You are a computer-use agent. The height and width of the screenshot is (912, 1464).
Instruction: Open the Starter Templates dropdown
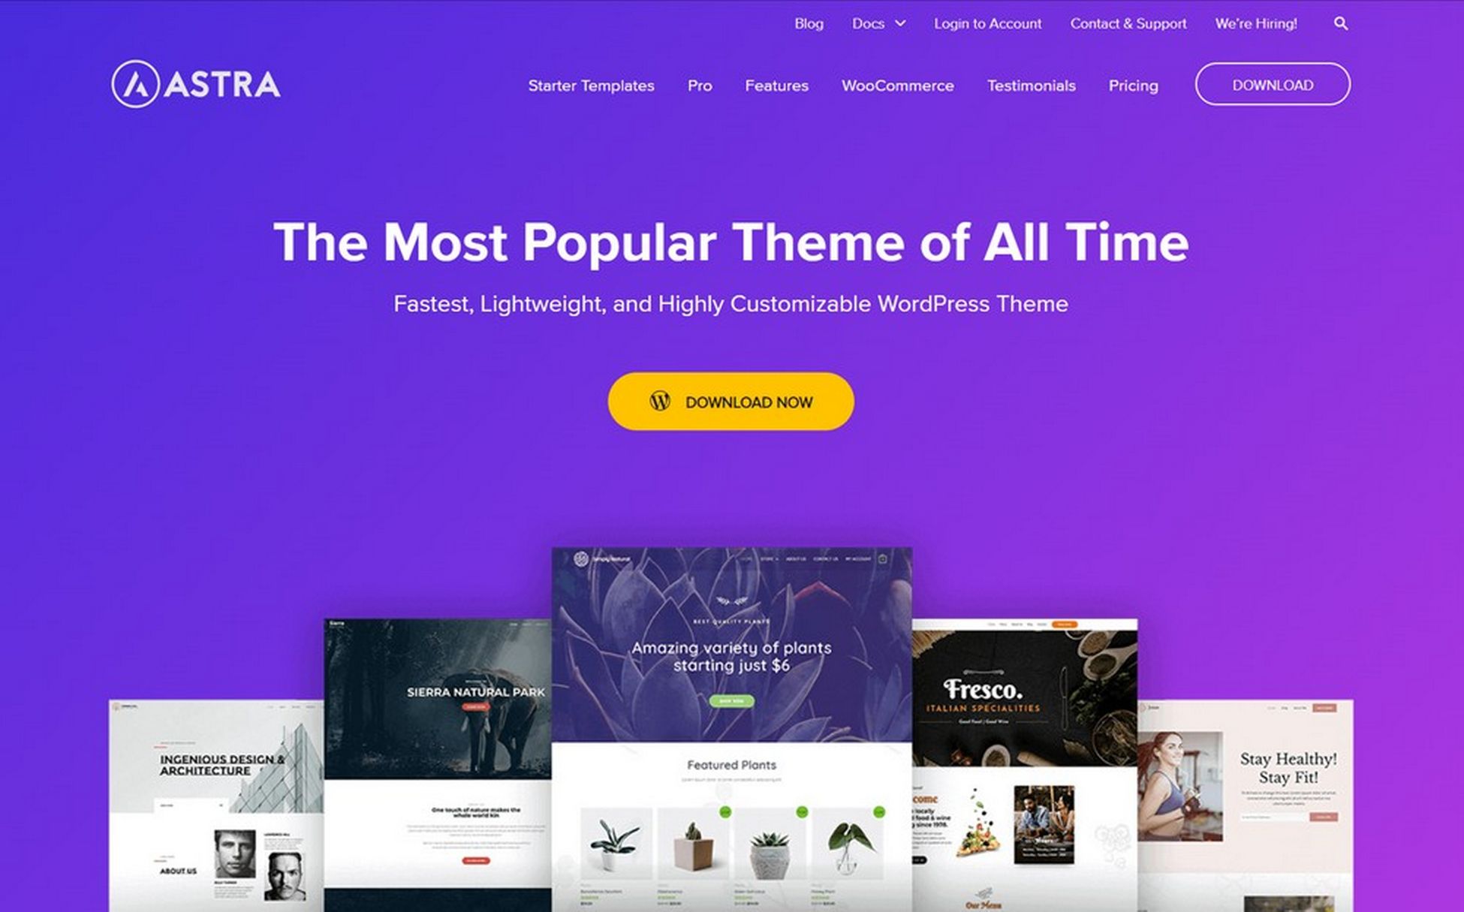pos(593,86)
